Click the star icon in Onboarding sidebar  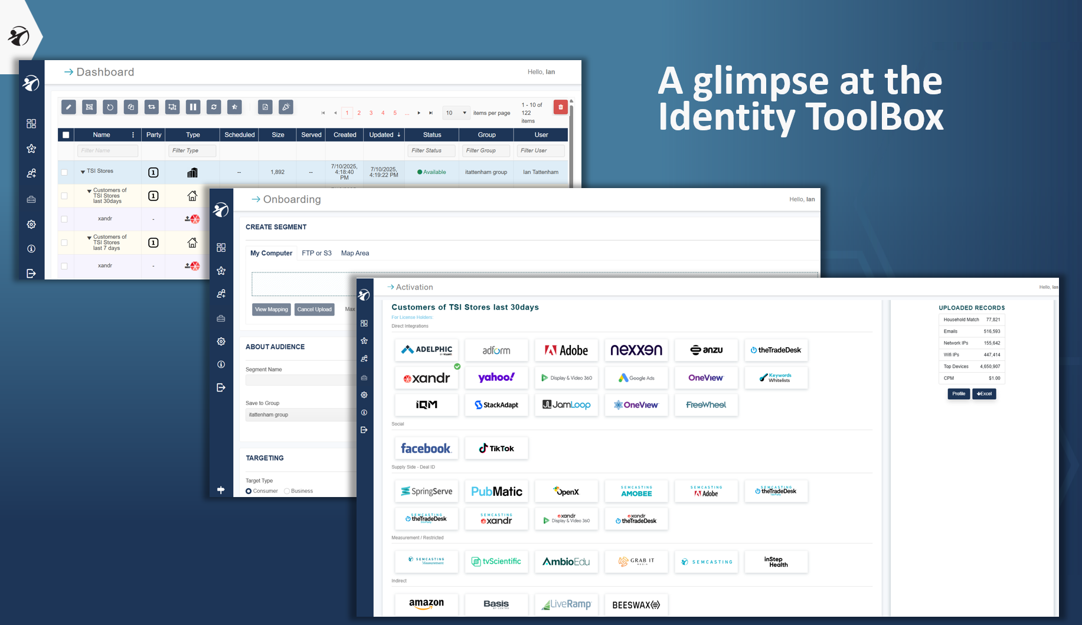point(221,271)
